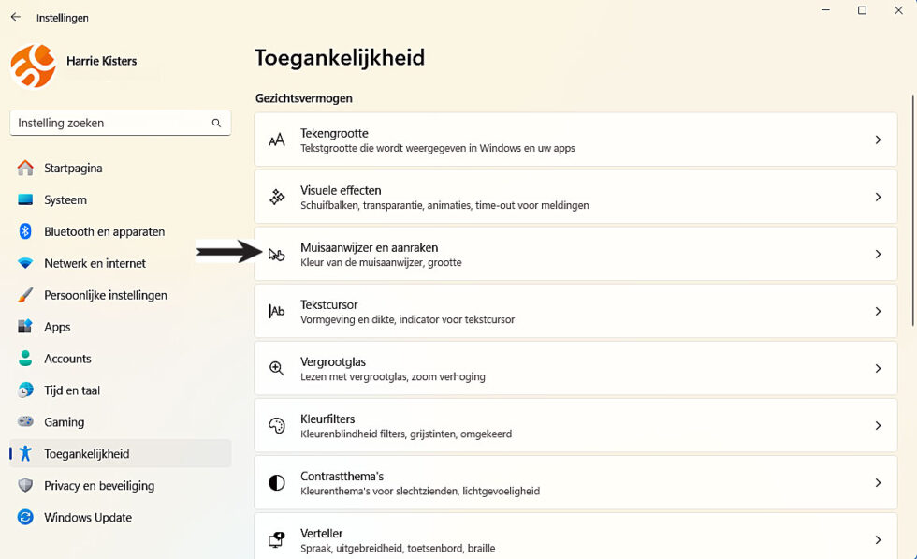Click the Windows Update icon
The width and height of the screenshot is (917, 559).
(x=25, y=518)
